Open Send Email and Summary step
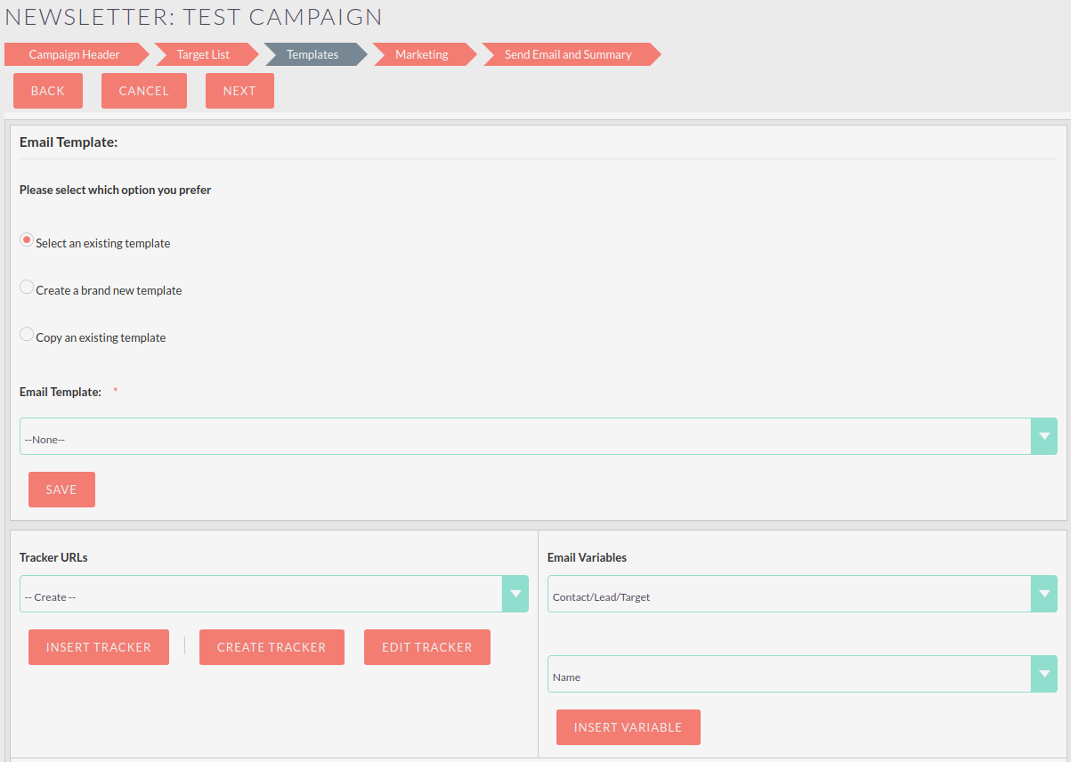This screenshot has height=762, width=1071. tap(568, 54)
